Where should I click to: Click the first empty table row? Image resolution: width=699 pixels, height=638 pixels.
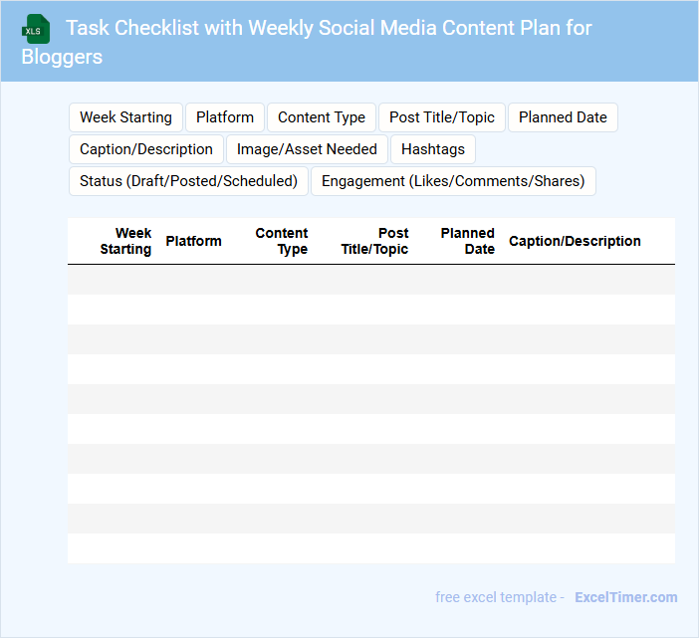coord(370,280)
